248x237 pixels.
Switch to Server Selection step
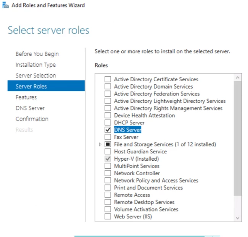[x=36, y=76]
